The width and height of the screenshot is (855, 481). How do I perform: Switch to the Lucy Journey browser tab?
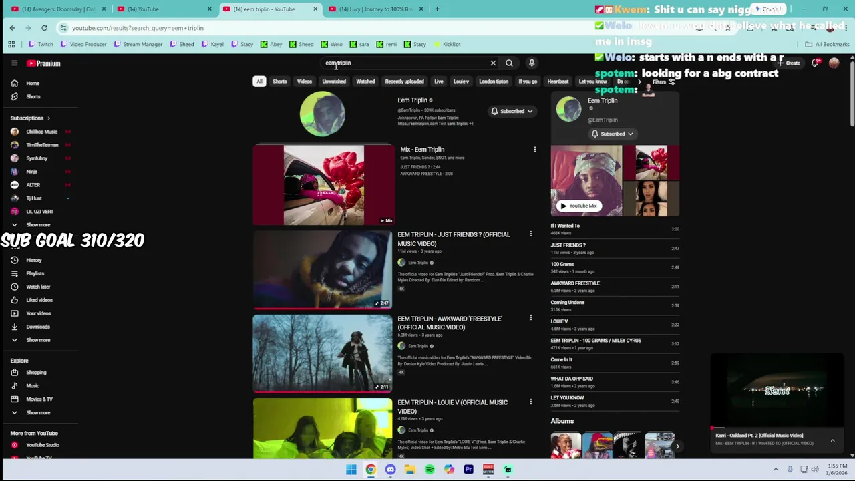tap(377, 9)
